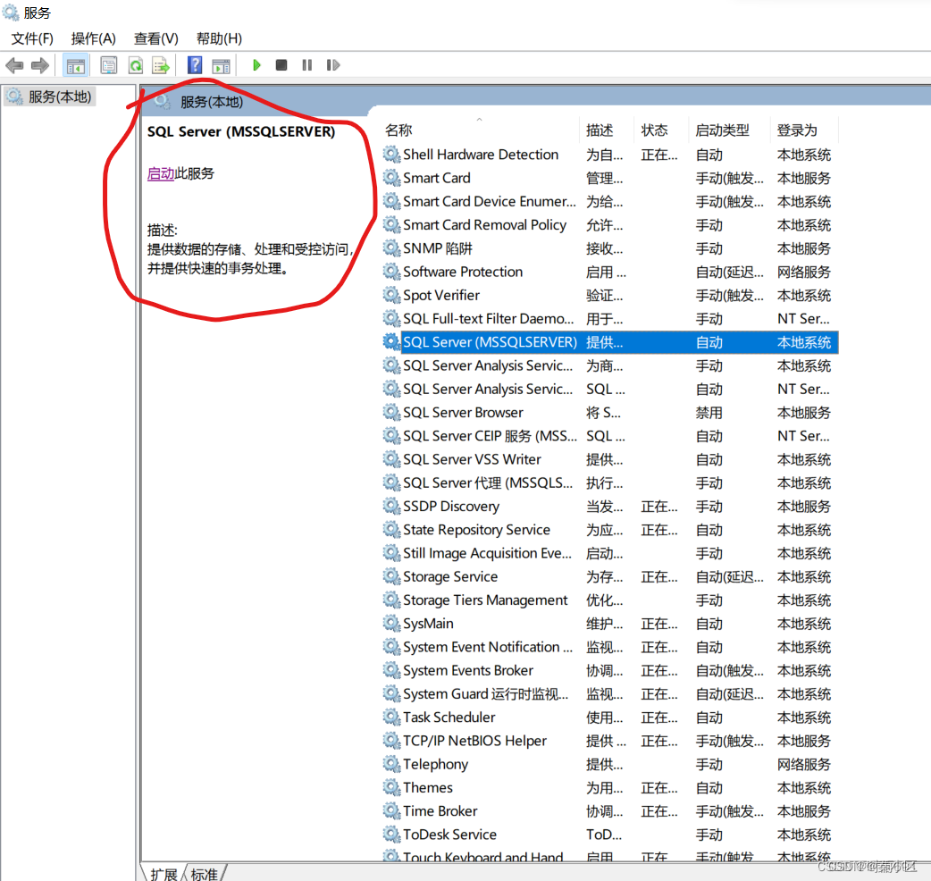Select State Repository Service row
931x881 pixels.
click(x=610, y=530)
